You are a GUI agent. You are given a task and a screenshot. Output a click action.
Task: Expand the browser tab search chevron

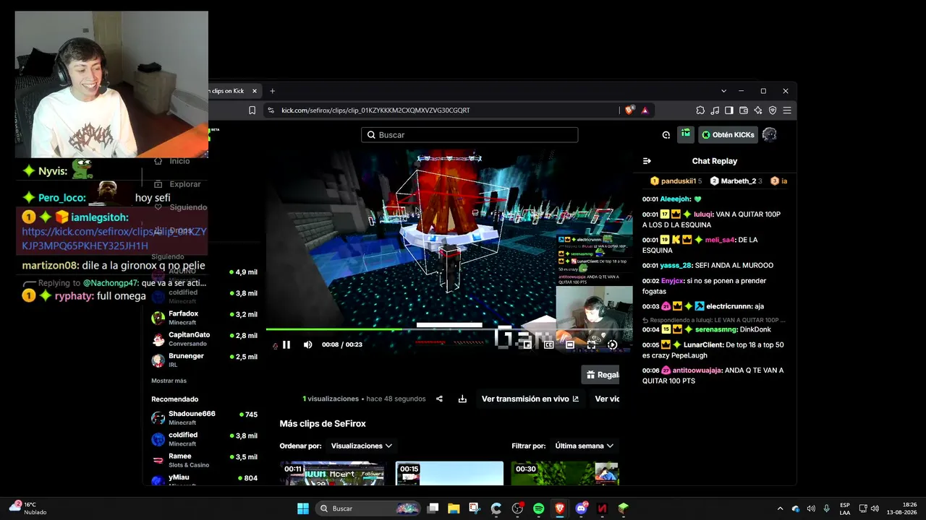pos(723,91)
